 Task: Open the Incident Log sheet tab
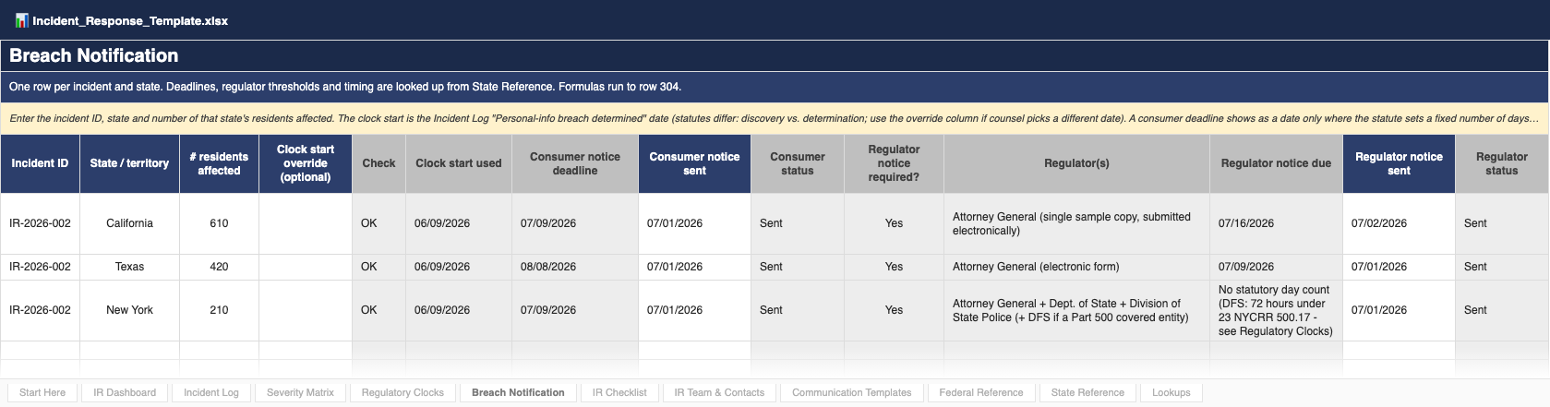[211, 392]
